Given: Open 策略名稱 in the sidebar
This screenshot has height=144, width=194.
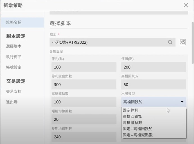Looking at the screenshot, I should 14,23.
